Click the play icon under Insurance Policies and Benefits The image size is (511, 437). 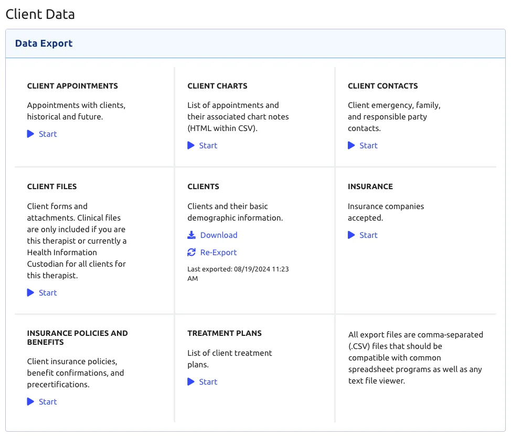click(x=30, y=402)
